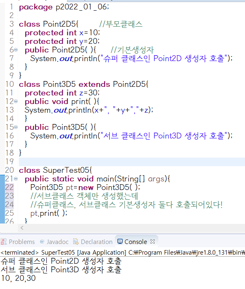Click the comment //부모클래스
Screen dimensions: 245x289
point(121,24)
